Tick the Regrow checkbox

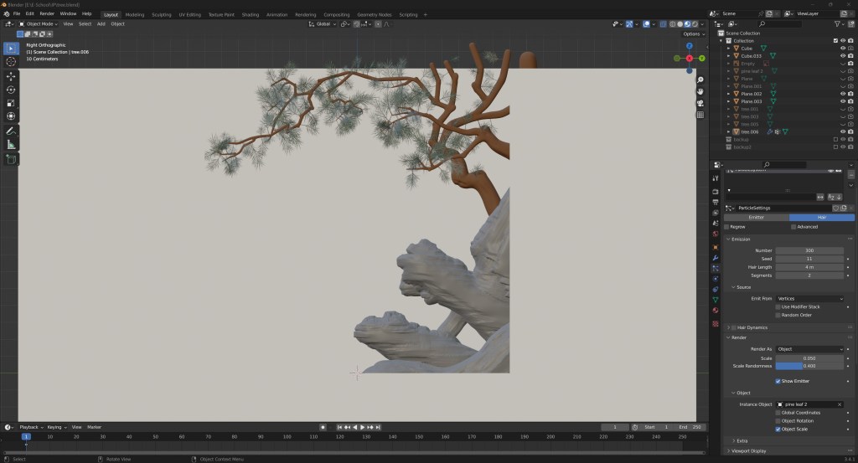[726, 226]
